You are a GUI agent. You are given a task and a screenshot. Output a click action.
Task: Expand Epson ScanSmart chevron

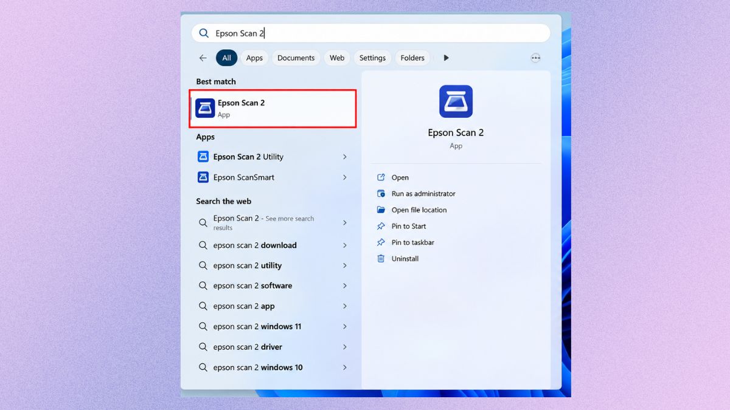pos(344,177)
